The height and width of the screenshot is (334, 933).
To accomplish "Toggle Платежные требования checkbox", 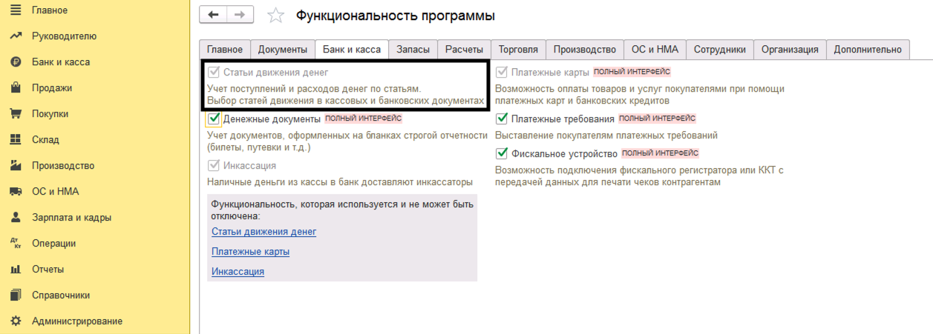I will click(x=502, y=118).
